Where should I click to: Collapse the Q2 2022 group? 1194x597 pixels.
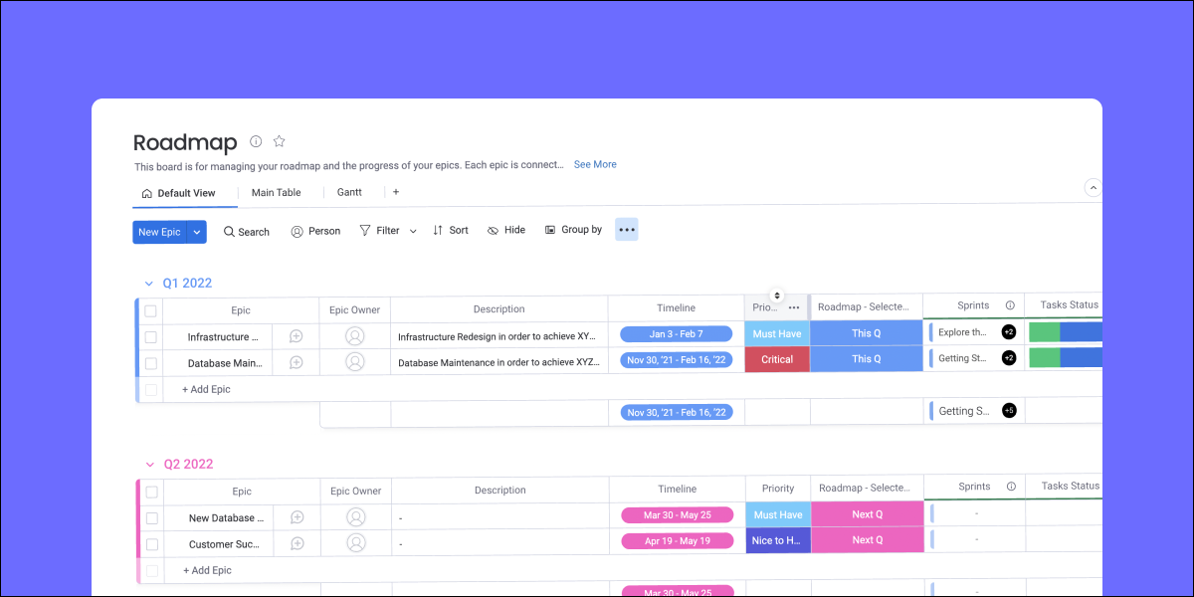150,465
